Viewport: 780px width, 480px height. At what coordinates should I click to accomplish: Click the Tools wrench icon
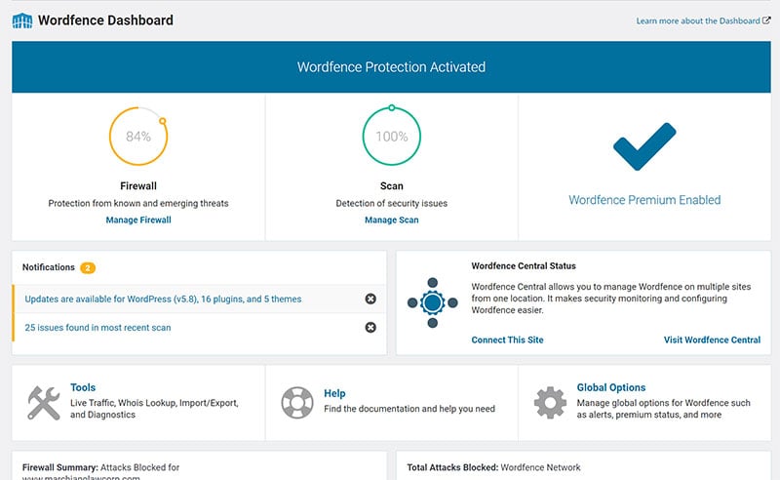click(x=44, y=402)
